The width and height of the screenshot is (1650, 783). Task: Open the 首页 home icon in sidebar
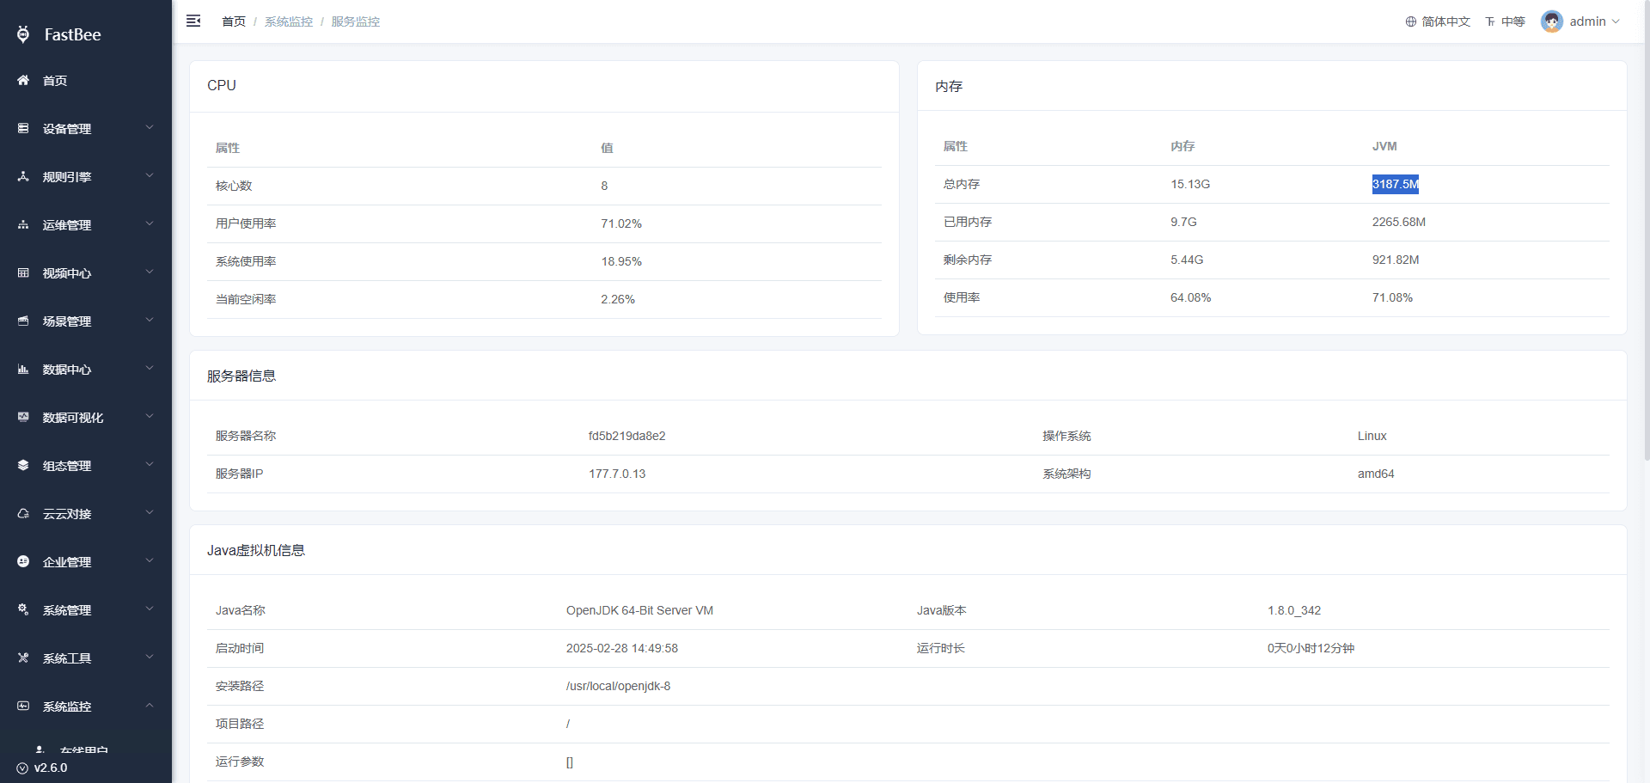23,80
